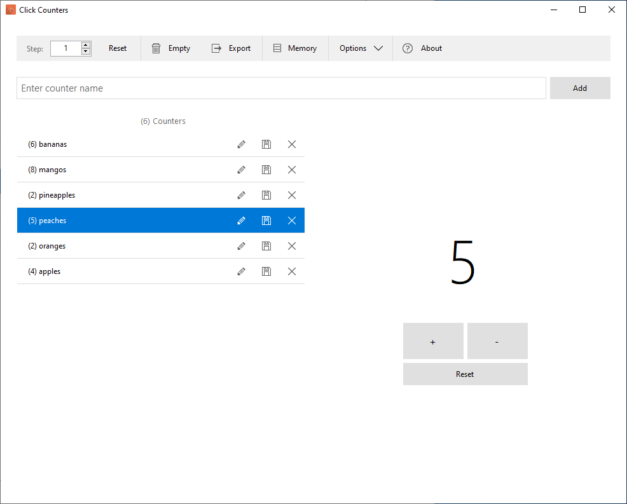Save the oranges counter with floppy icon
The height and width of the screenshot is (504, 627).
(x=266, y=246)
